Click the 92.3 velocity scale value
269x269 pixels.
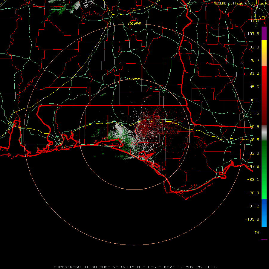pyautogui.click(x=254, y=47)
